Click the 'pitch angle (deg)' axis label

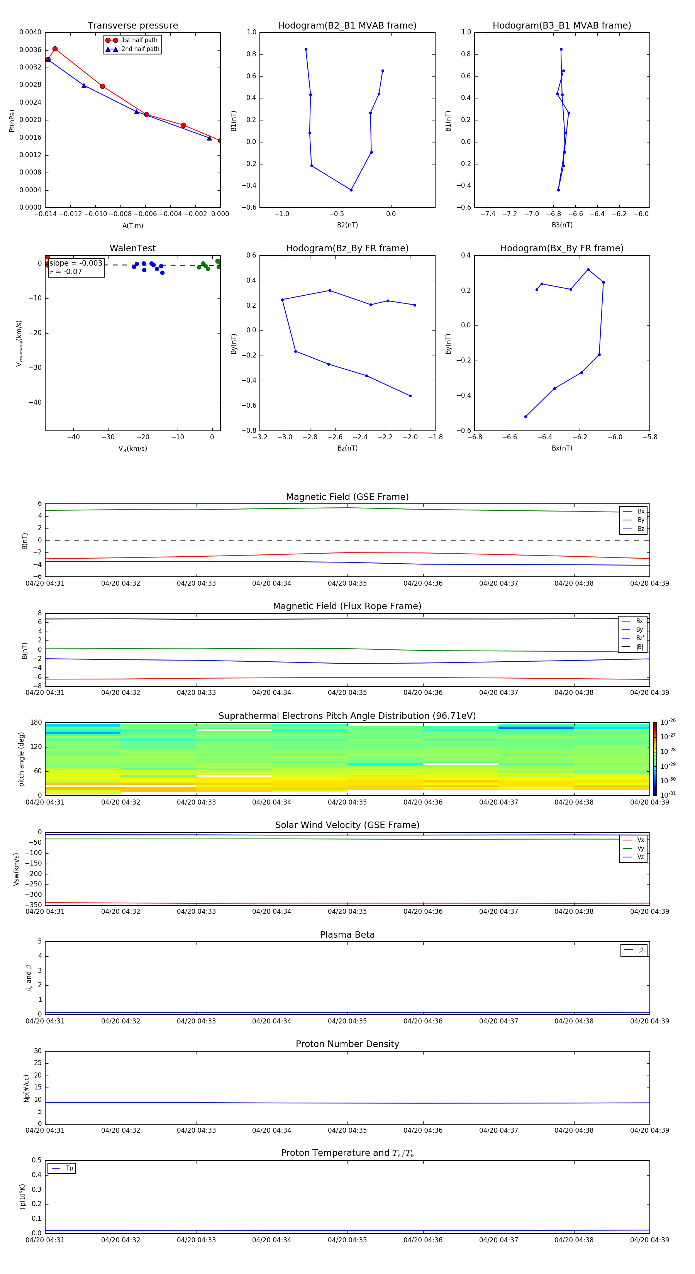[21, 759]
